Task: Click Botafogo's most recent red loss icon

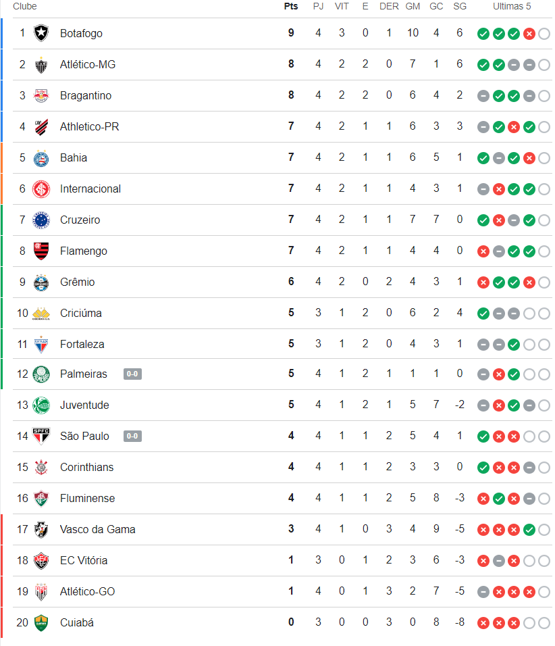Action: tap(529, 34)
